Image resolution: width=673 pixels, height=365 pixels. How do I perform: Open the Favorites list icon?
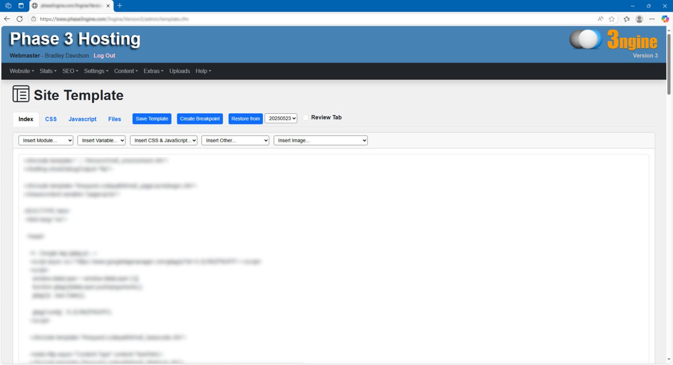(x=627, y=19)
